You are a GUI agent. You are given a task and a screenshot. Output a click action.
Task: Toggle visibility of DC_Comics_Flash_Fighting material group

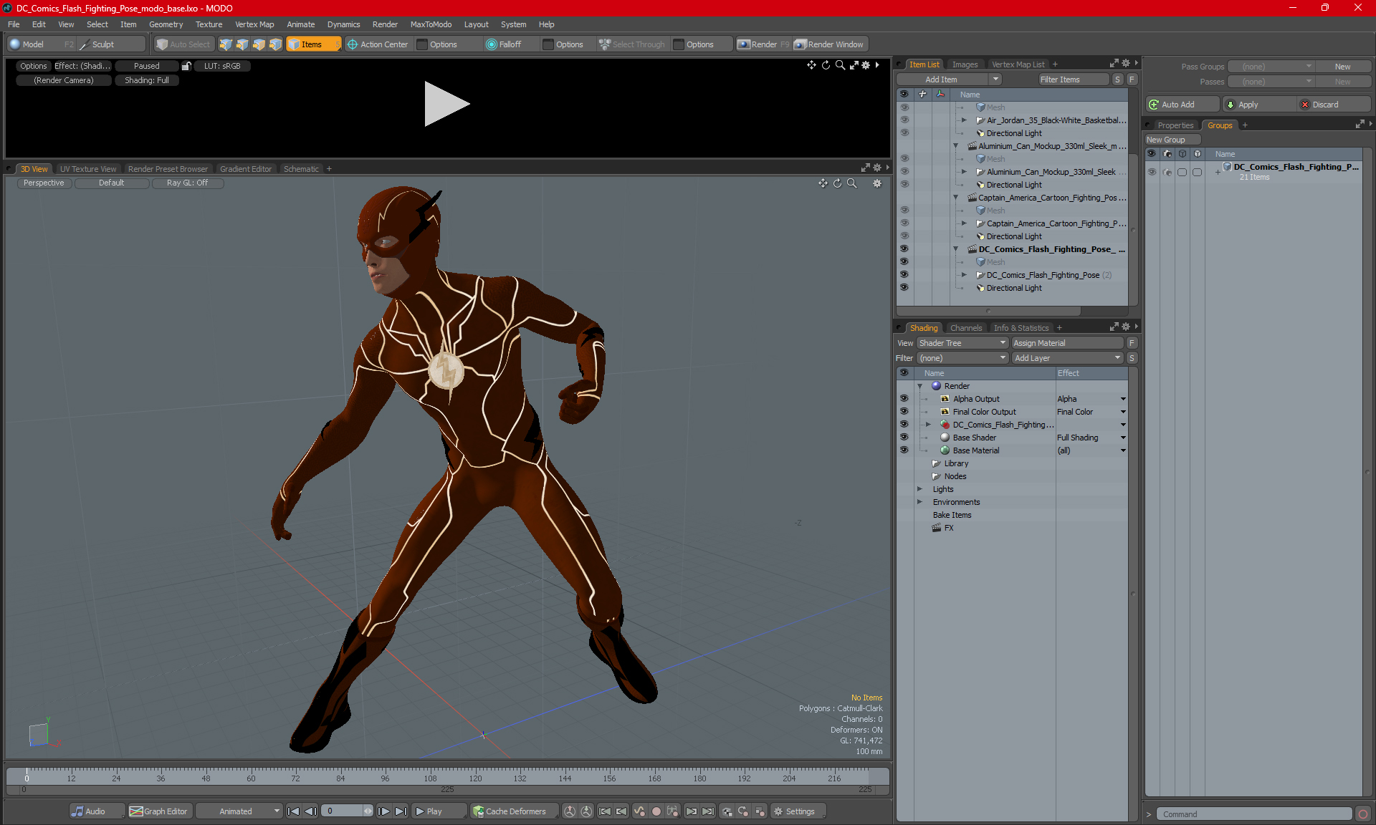click(x=904, y=425)
